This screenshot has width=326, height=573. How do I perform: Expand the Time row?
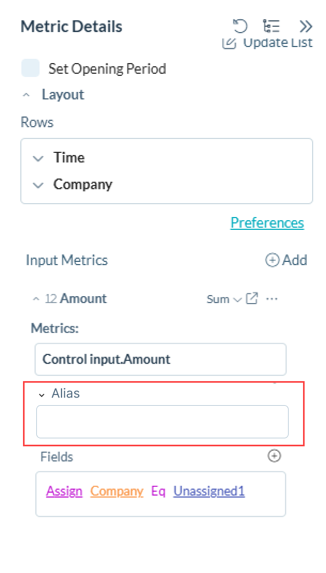click(37, 158)
